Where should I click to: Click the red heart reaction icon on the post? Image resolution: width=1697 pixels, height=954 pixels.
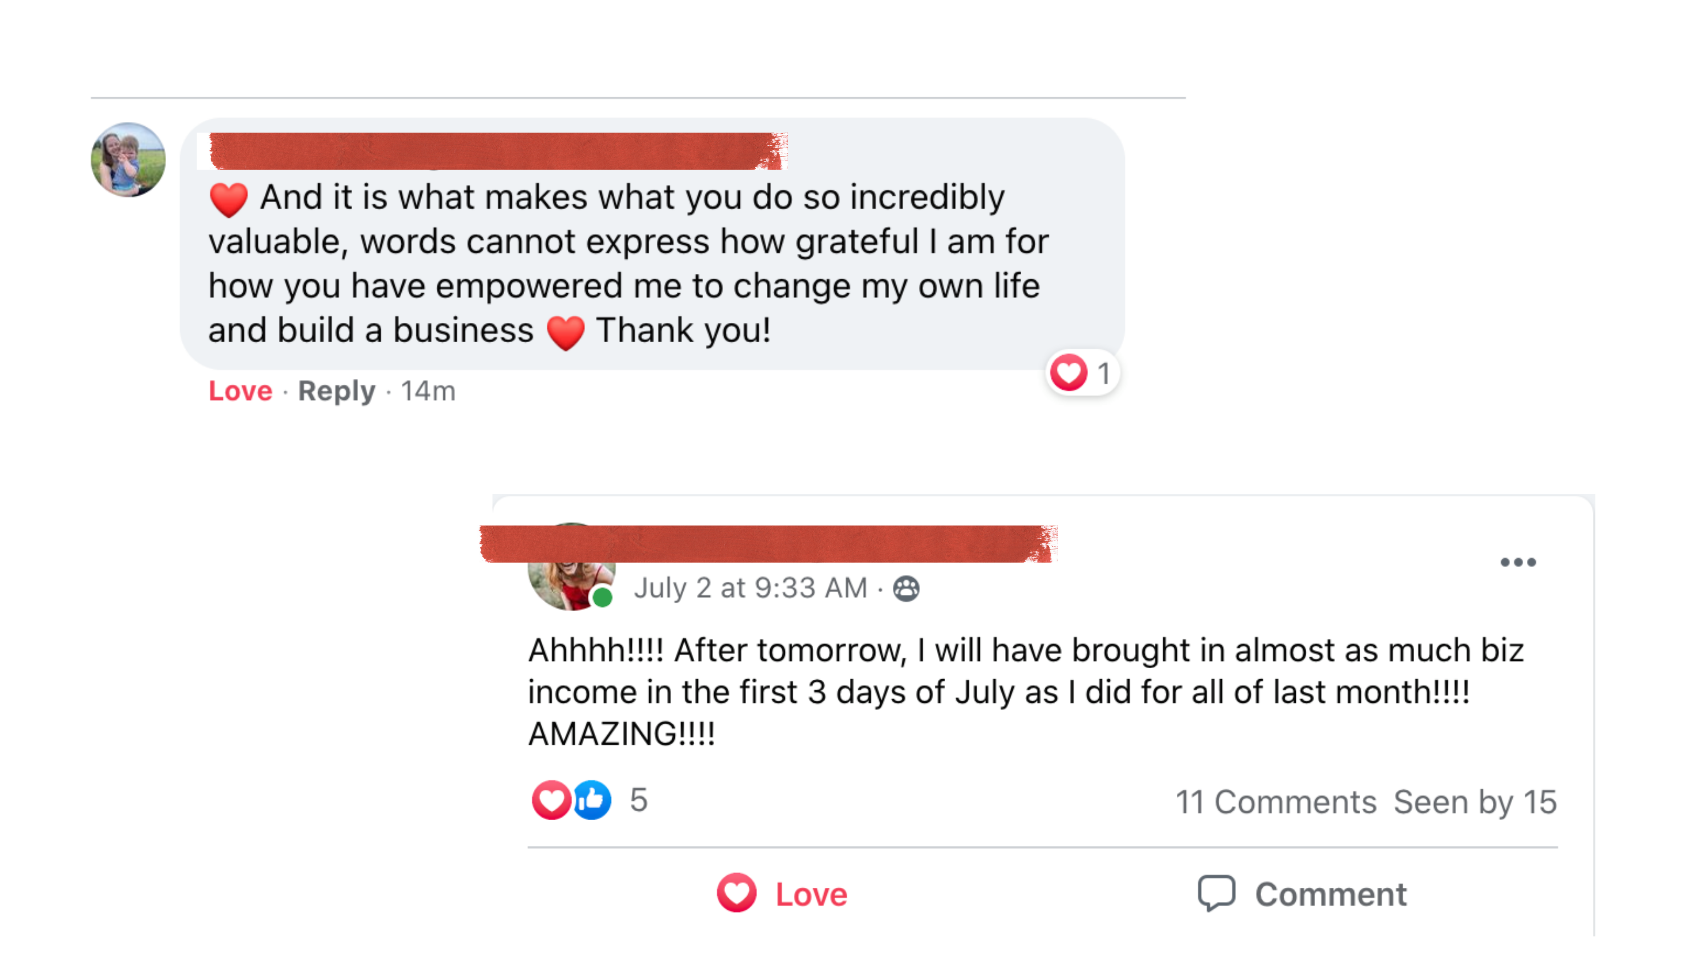551,801
